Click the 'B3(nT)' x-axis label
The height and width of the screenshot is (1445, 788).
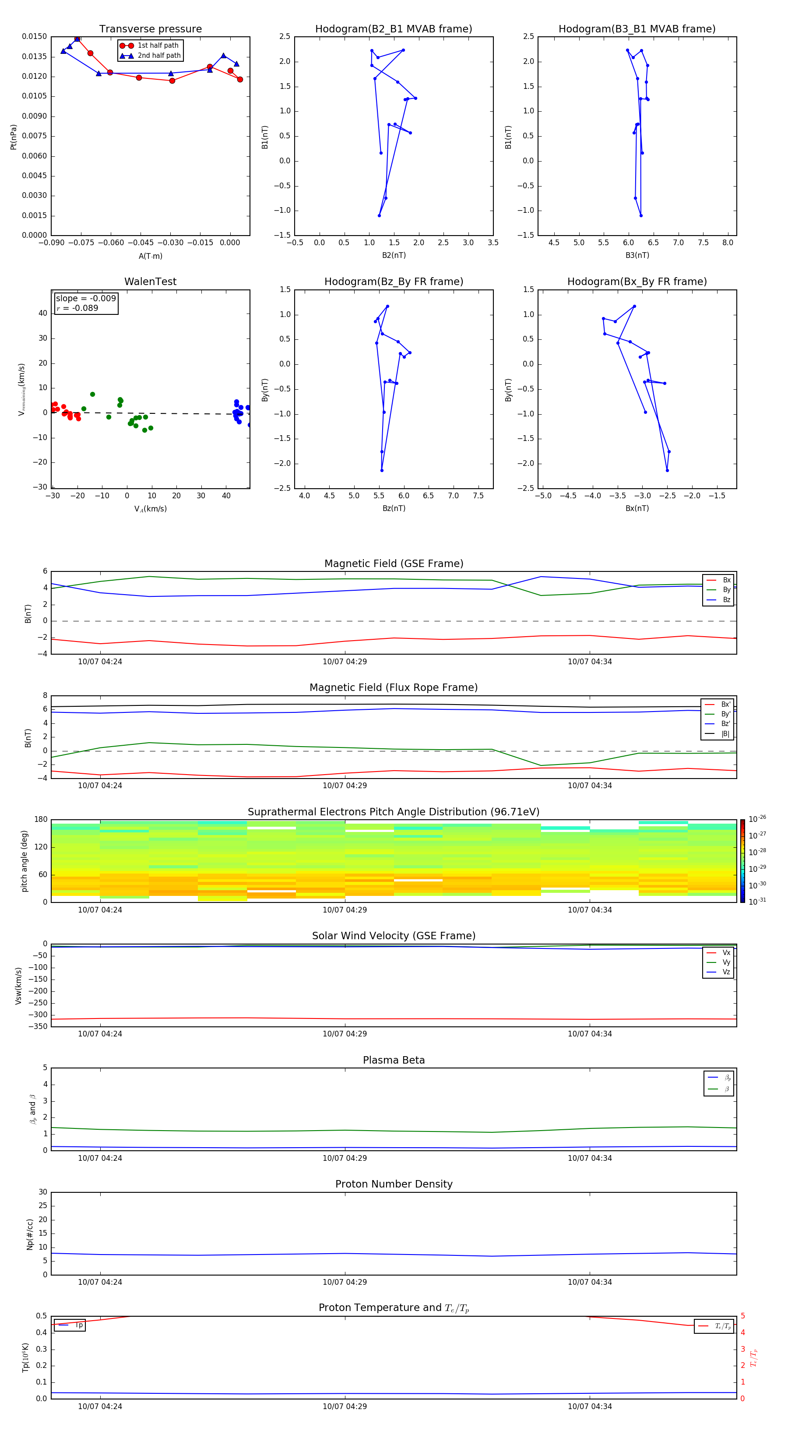[x=637, y=255]
